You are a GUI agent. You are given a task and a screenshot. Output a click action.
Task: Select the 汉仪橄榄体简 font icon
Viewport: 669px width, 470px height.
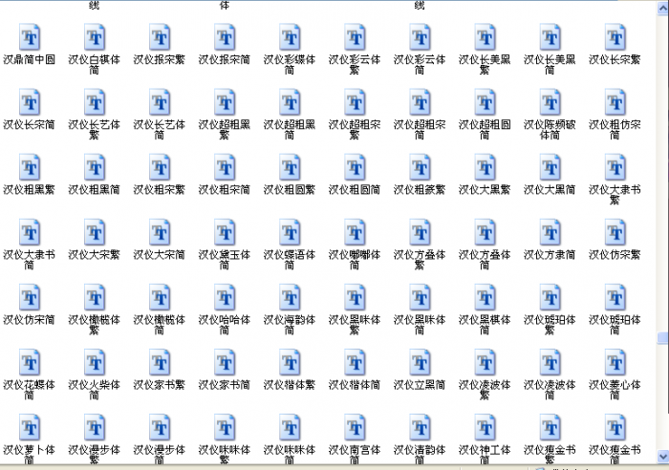tap(160, 298)
